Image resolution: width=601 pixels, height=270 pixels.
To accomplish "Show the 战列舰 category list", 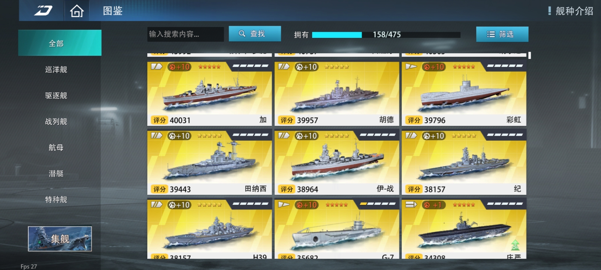I will click(56, 121).
